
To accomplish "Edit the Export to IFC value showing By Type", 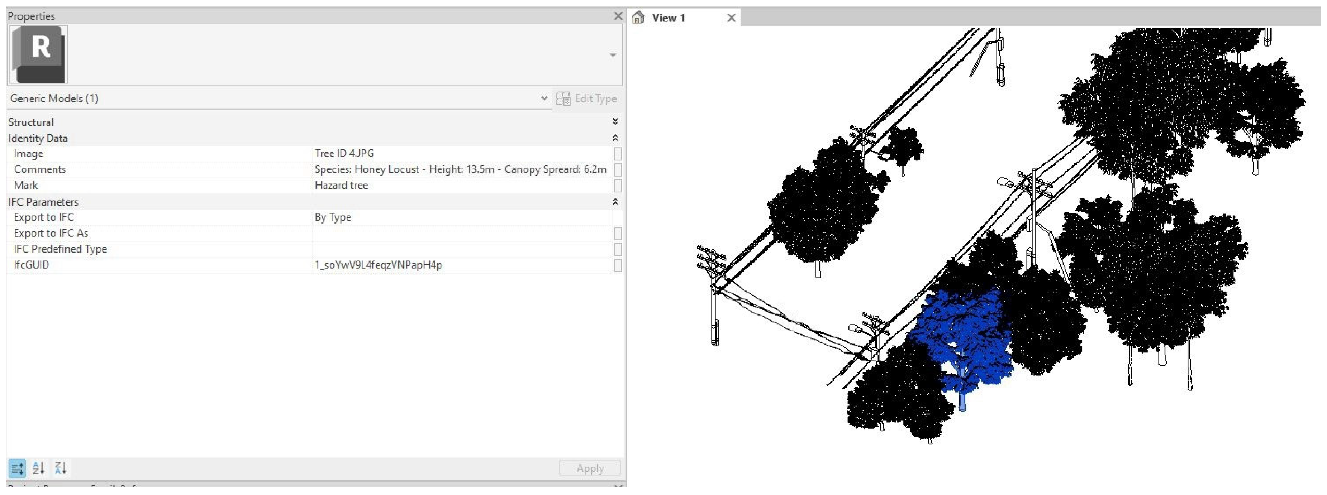I will pyautogui.click(x=361, y=217).
